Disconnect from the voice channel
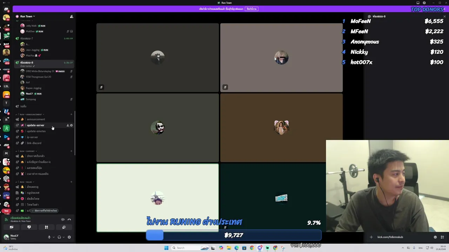449x252 pixels. click(x=69, y=219)
